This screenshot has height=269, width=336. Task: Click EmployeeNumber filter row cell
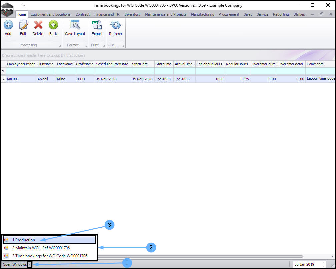(21, 71)
